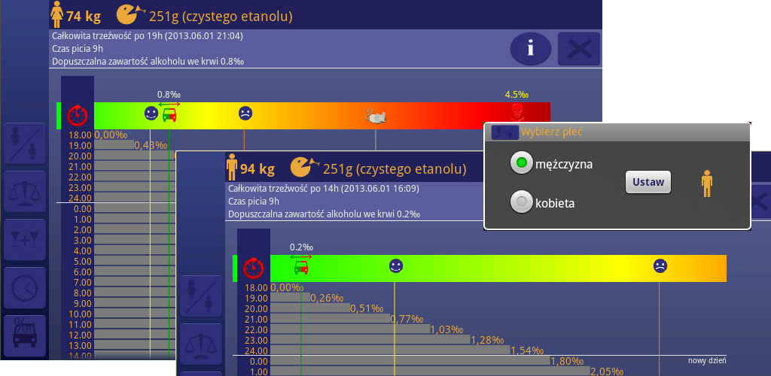Click the X close button beside info
This screenshot has height=376, width=771.
pyautogui.click(x=578, y=49)
